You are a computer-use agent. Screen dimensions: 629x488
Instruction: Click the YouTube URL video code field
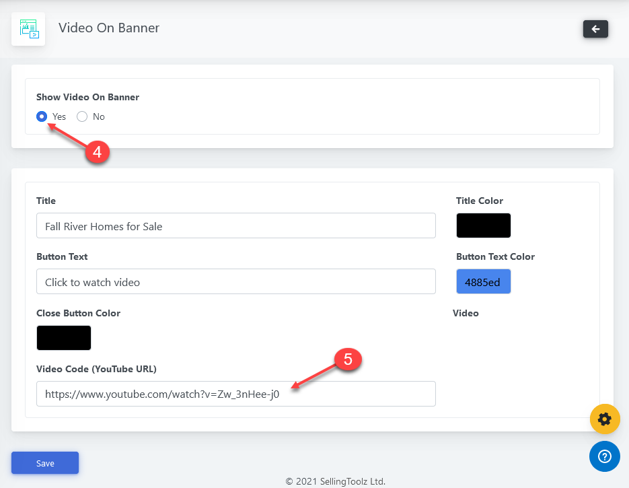(235, 394)
